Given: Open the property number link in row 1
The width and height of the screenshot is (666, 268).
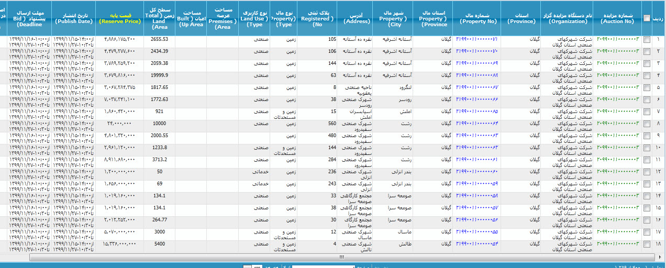Looking at the screenshot, I should pyautogui.click(x=476, y=40).
